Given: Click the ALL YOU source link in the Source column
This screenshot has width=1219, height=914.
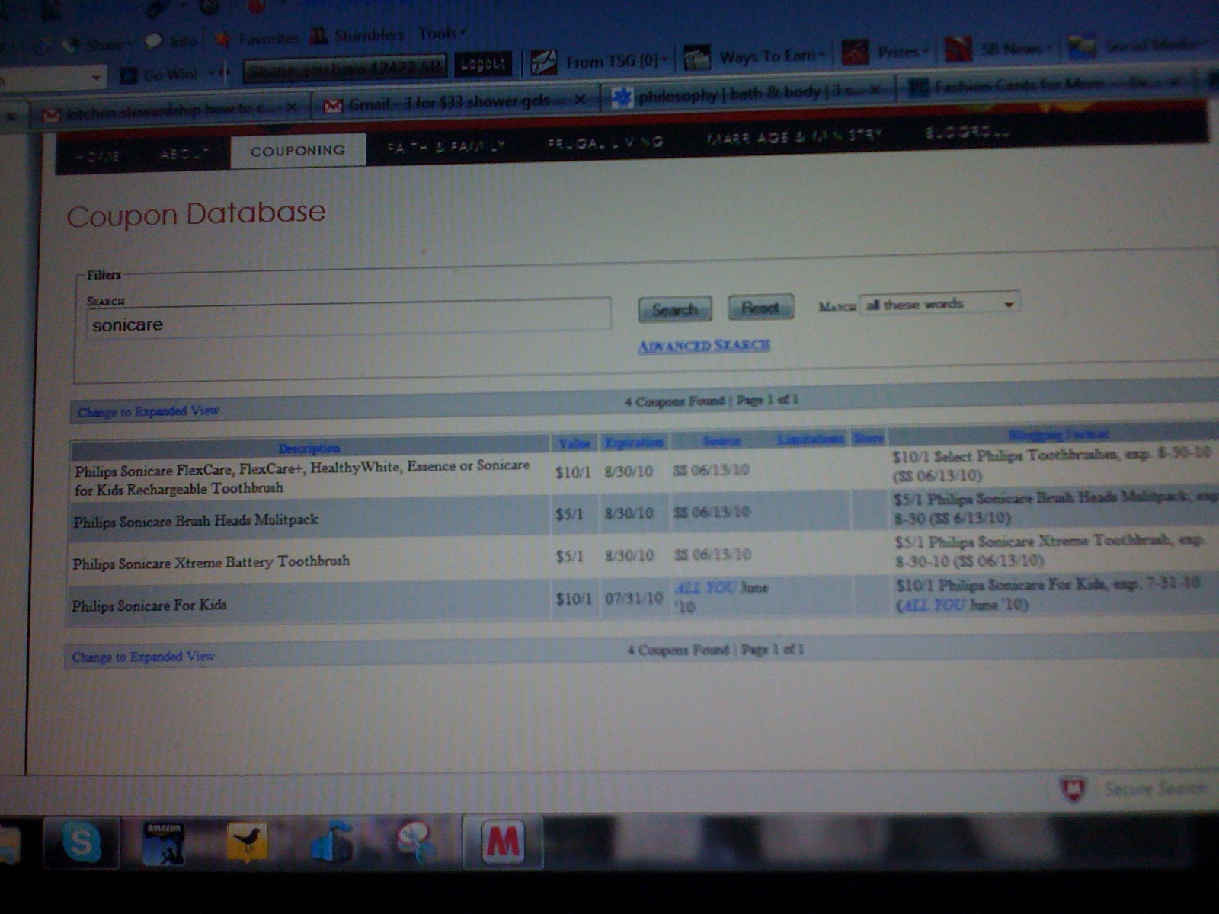Looking at the screenshot, I should (x=705, y=588).
